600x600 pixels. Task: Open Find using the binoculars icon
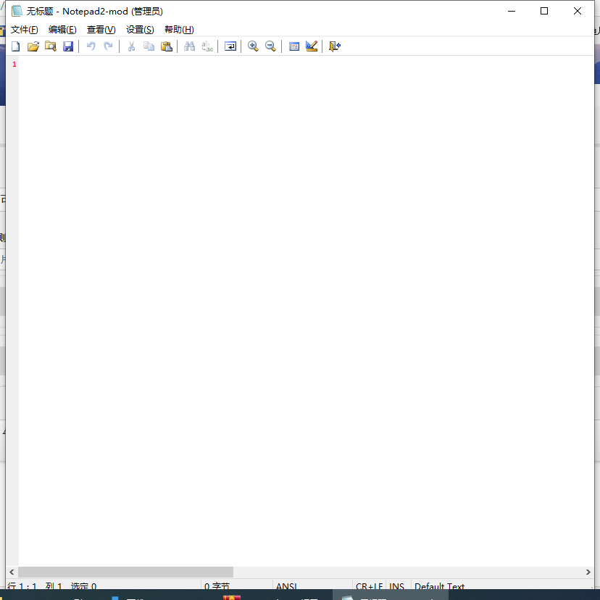(189, 46)
